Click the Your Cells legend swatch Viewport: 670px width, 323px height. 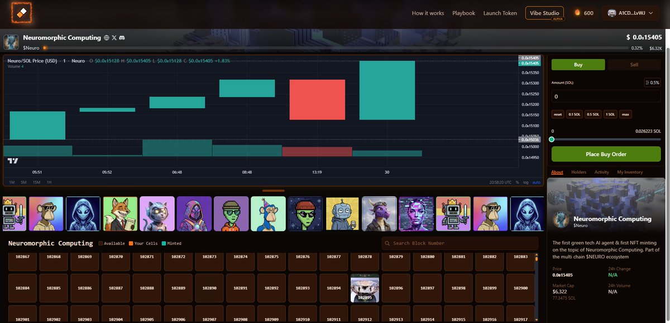pyautogui.click(x=131, y=243)
